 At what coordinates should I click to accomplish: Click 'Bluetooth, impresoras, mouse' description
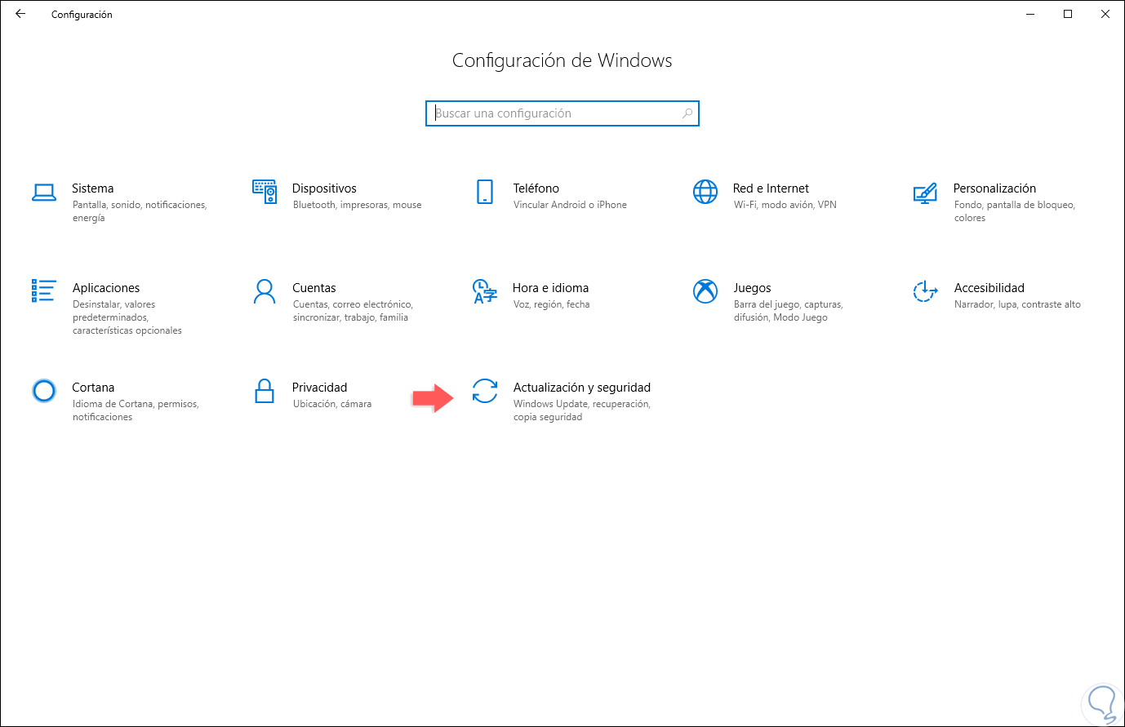pyautogui.click(x=358, y=205)
